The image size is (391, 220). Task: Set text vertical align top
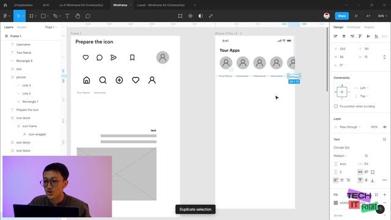(x=360, y=180)
